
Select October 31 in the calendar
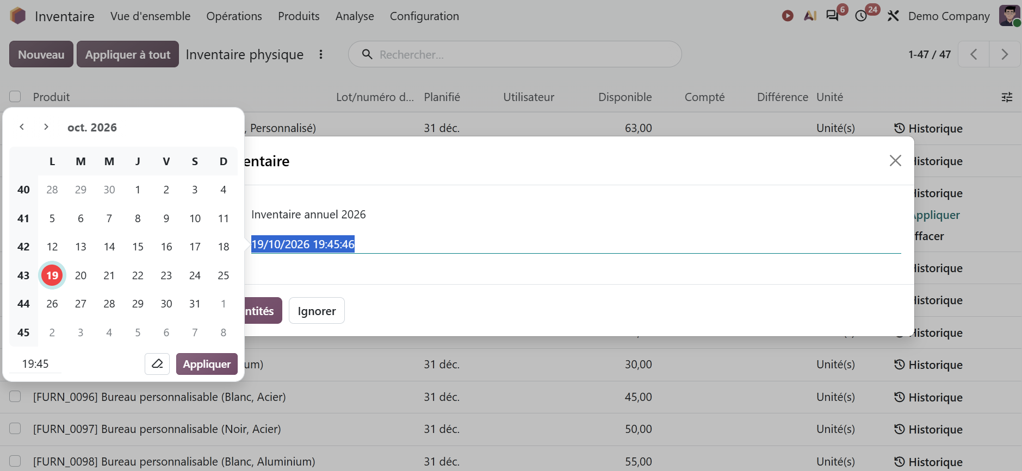pos(195,304)
